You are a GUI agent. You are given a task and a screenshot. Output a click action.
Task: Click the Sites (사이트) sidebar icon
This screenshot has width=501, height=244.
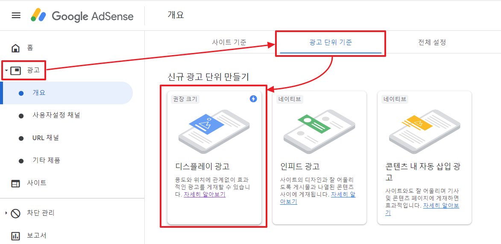pos(15,183)
